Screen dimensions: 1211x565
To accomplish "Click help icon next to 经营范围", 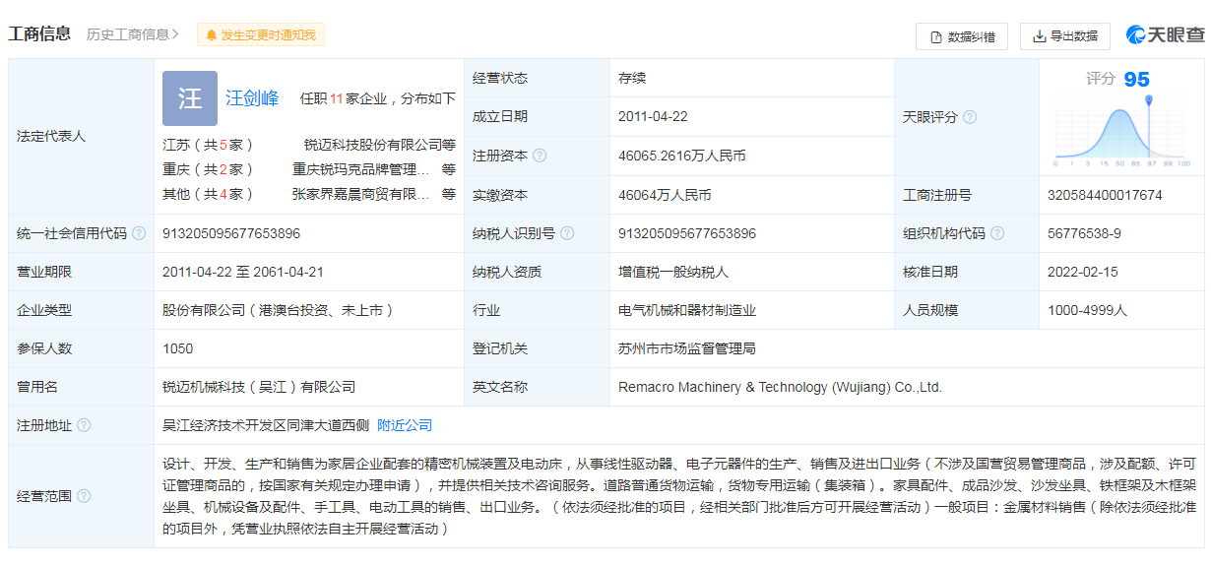I will tap(84, 496).
